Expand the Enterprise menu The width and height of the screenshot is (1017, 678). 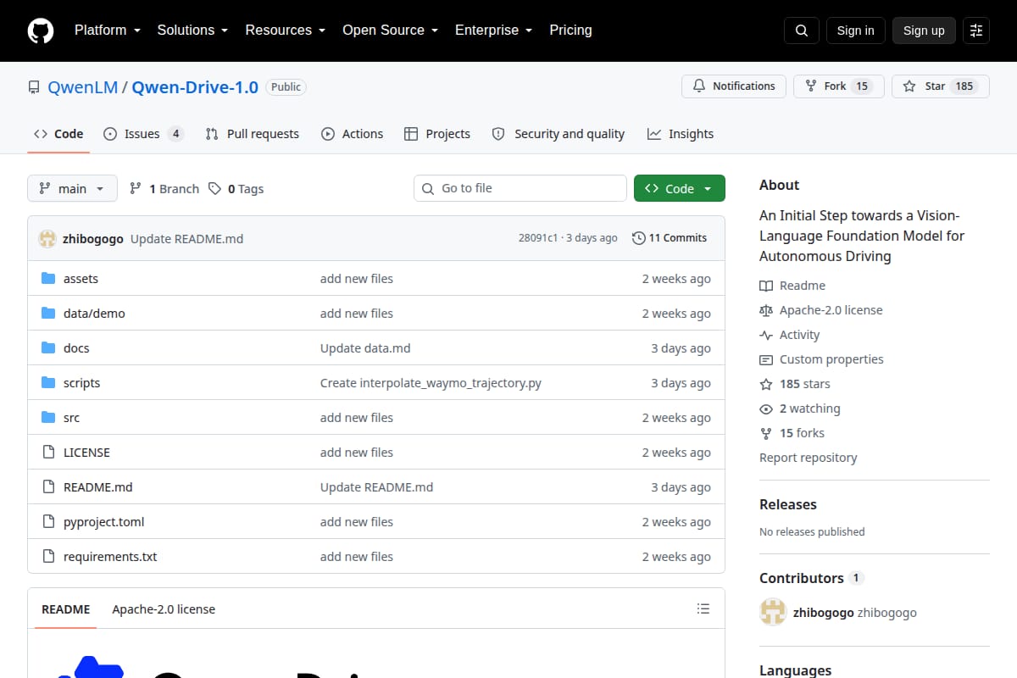coord(493,30)
